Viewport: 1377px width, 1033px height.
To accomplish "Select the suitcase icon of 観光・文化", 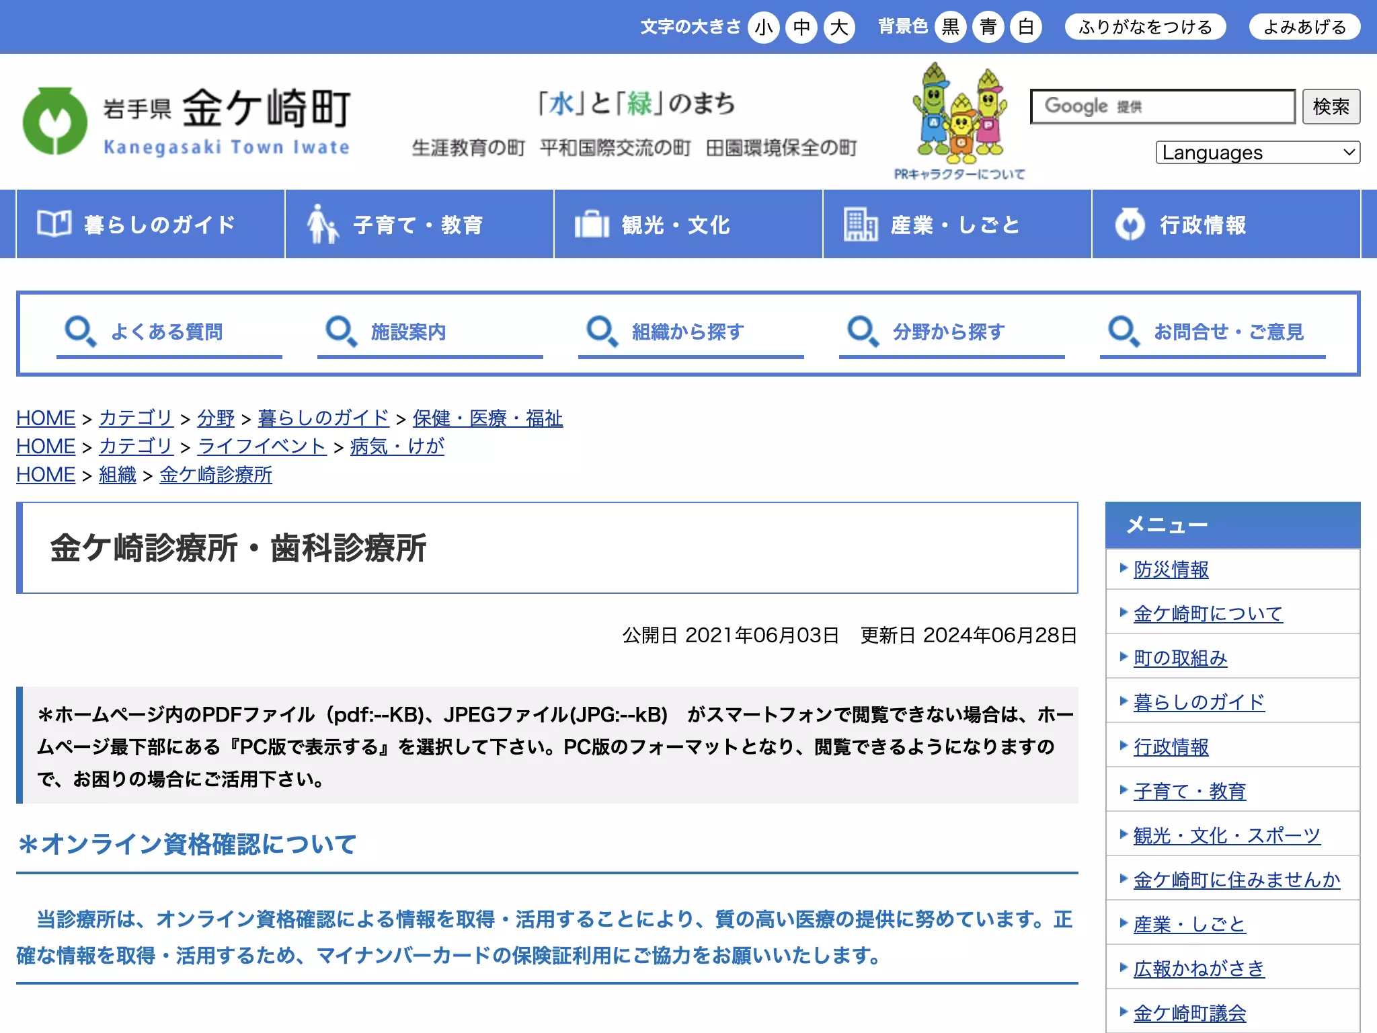I will (x=592, y=225).
